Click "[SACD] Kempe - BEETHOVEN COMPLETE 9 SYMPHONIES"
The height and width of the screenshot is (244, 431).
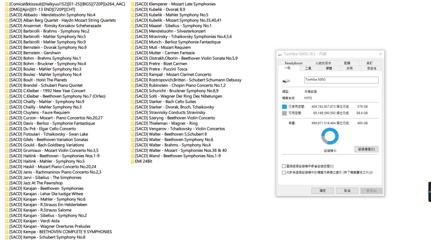pyautogui.click(x=61, y=232)
